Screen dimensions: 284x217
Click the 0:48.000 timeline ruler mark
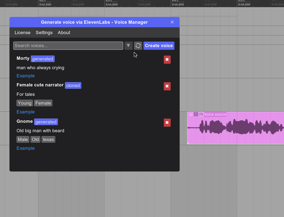point(244,5)
